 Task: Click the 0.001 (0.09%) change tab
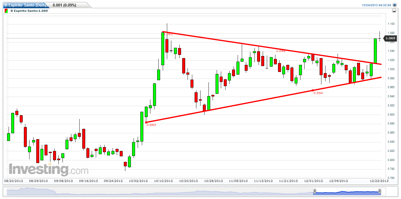[x=64, y=5]
